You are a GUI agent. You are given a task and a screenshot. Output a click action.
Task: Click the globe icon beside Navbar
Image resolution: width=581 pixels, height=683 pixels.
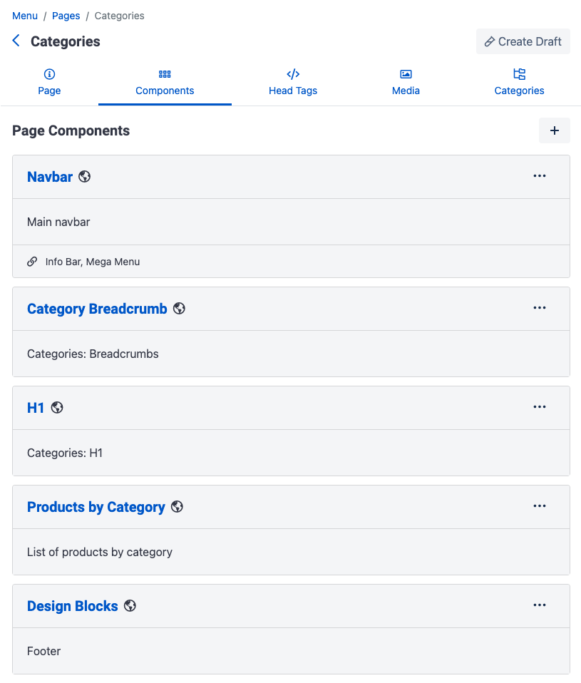(x=85, y=176)
